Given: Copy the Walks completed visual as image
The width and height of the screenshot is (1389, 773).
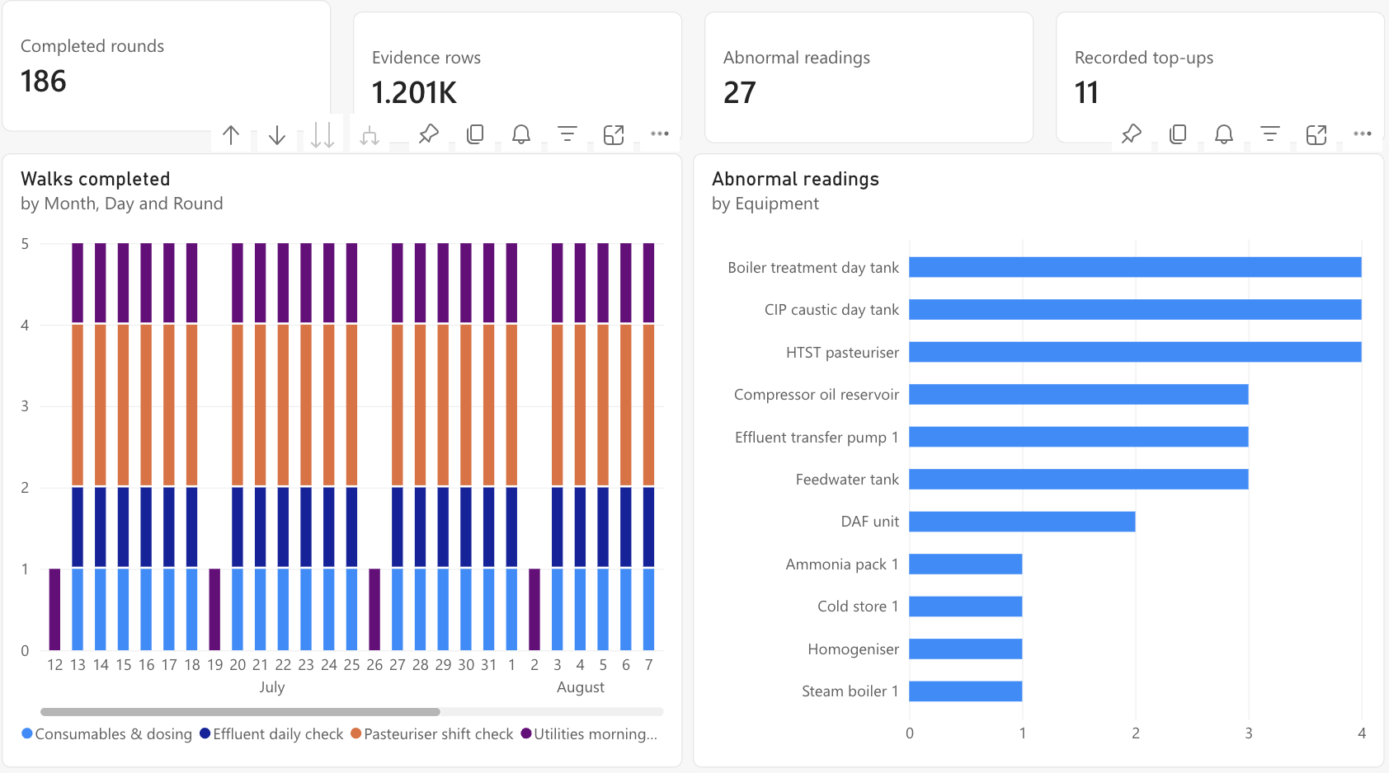Looking at the screenshot, I should click(x=475, y=134).
